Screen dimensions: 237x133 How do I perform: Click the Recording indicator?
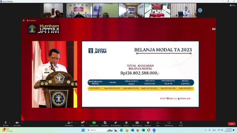click(x=31, y=20)
